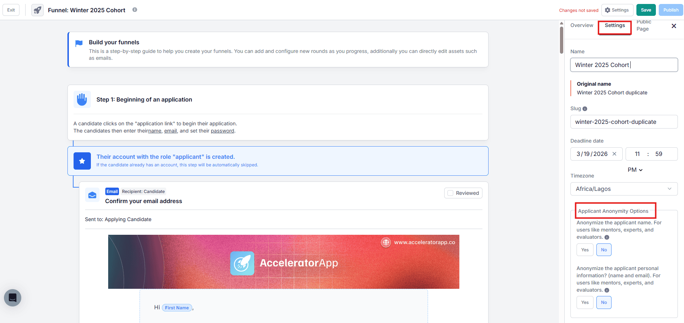Click the rocket funnel icon in header

(37, 10)
